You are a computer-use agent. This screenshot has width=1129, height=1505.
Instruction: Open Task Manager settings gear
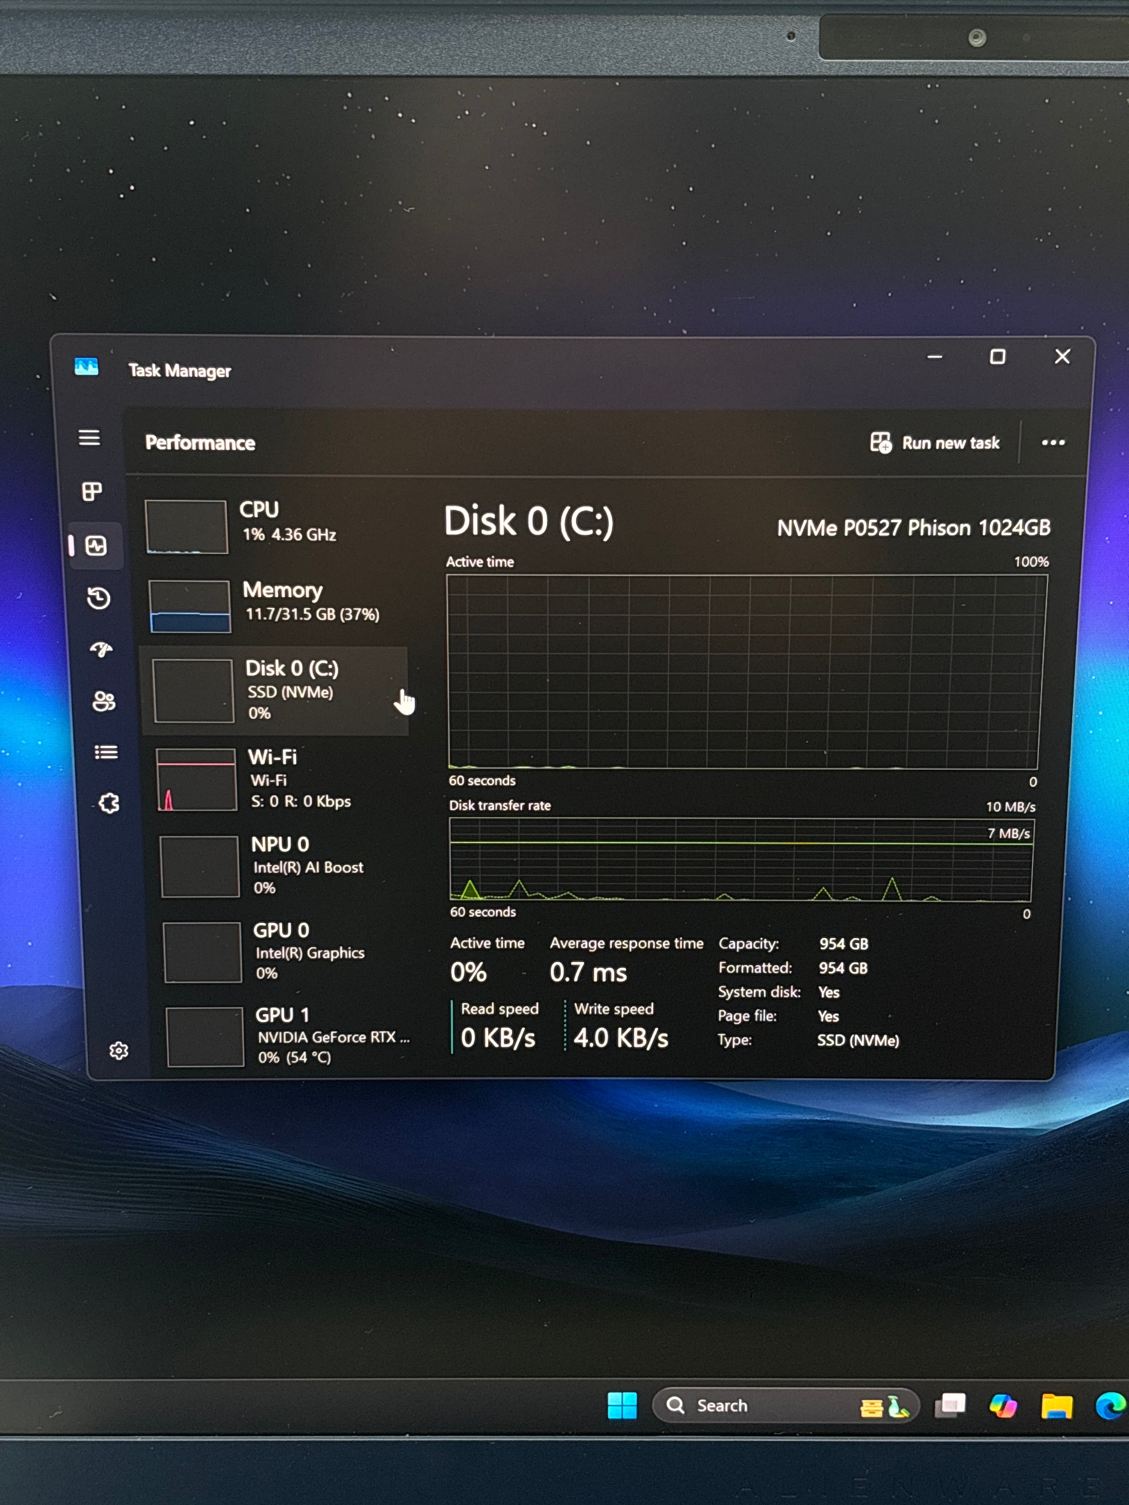[119, 1050]
